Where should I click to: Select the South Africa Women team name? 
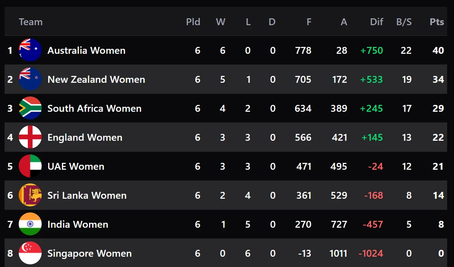[x=94, y=108]
